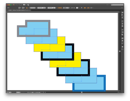The width and height of the screenshot is (130, 101).
Task: Click the orange 不透明度 opacity link
Action: pyautogui.click(x=60, y=8)
